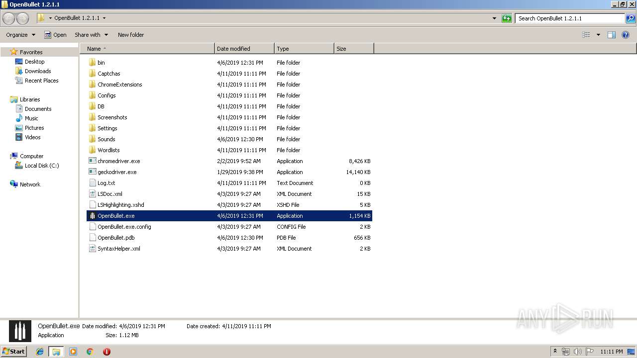Select the chromedriver.exe file icon
Viewport: 637px width, 358px height.
click(x=92, y=161)
